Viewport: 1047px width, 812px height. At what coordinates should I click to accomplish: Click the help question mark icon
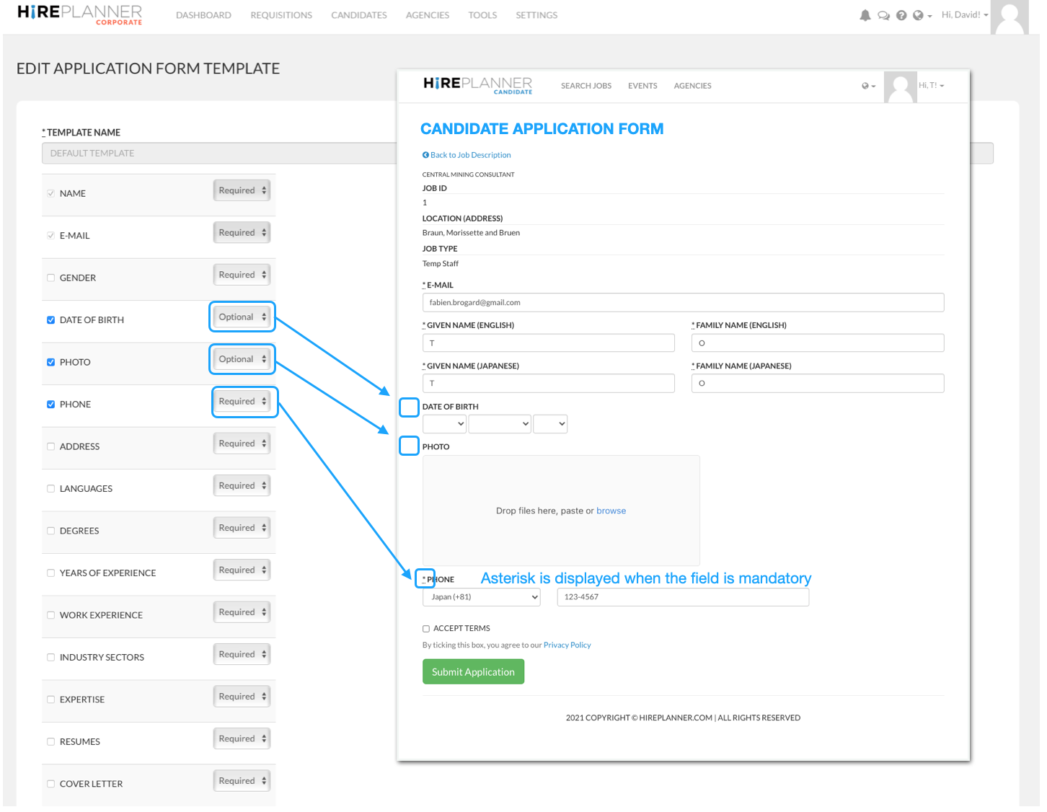(x=901, y=15)
